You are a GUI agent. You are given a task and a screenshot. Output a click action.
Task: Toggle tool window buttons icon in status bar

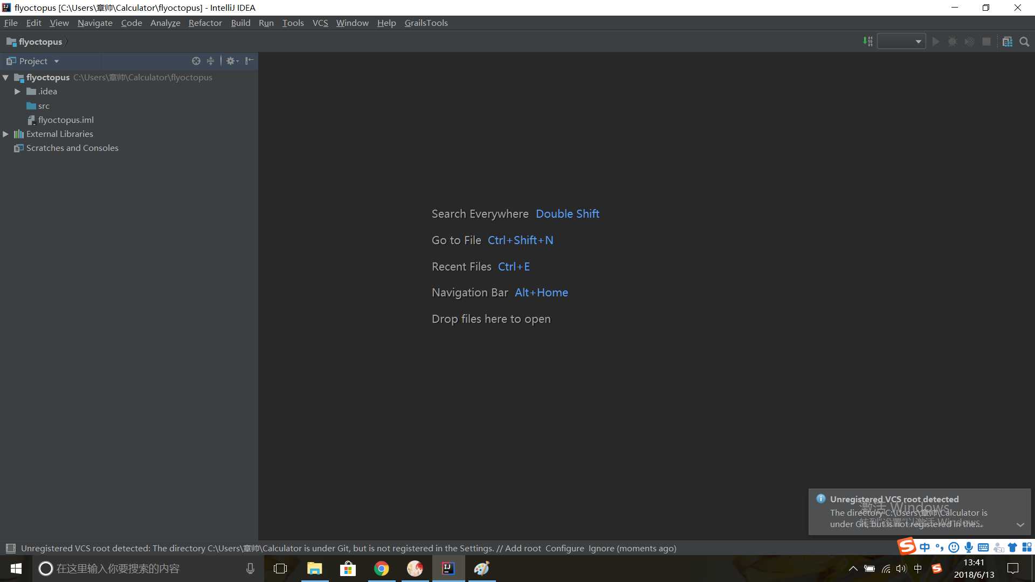[10, 548]
